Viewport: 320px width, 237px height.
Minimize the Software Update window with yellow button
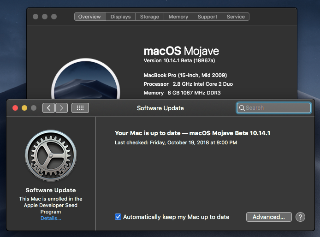[x=24, y=108]
